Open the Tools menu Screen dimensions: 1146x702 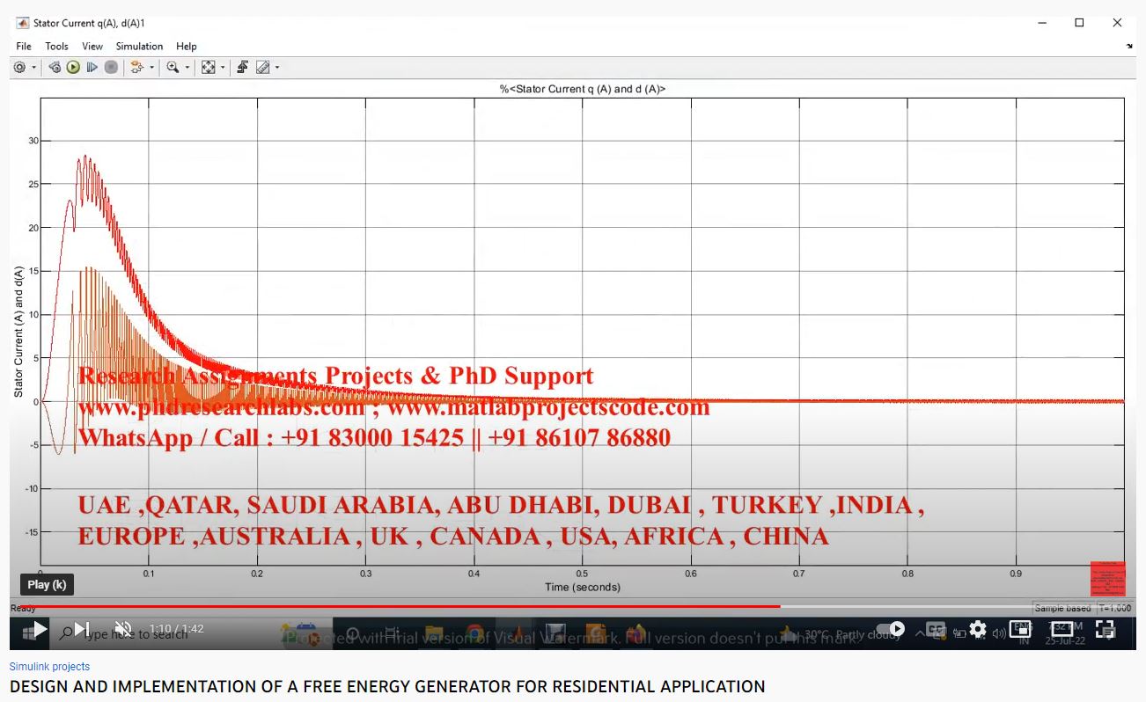(x=56, y=47)
